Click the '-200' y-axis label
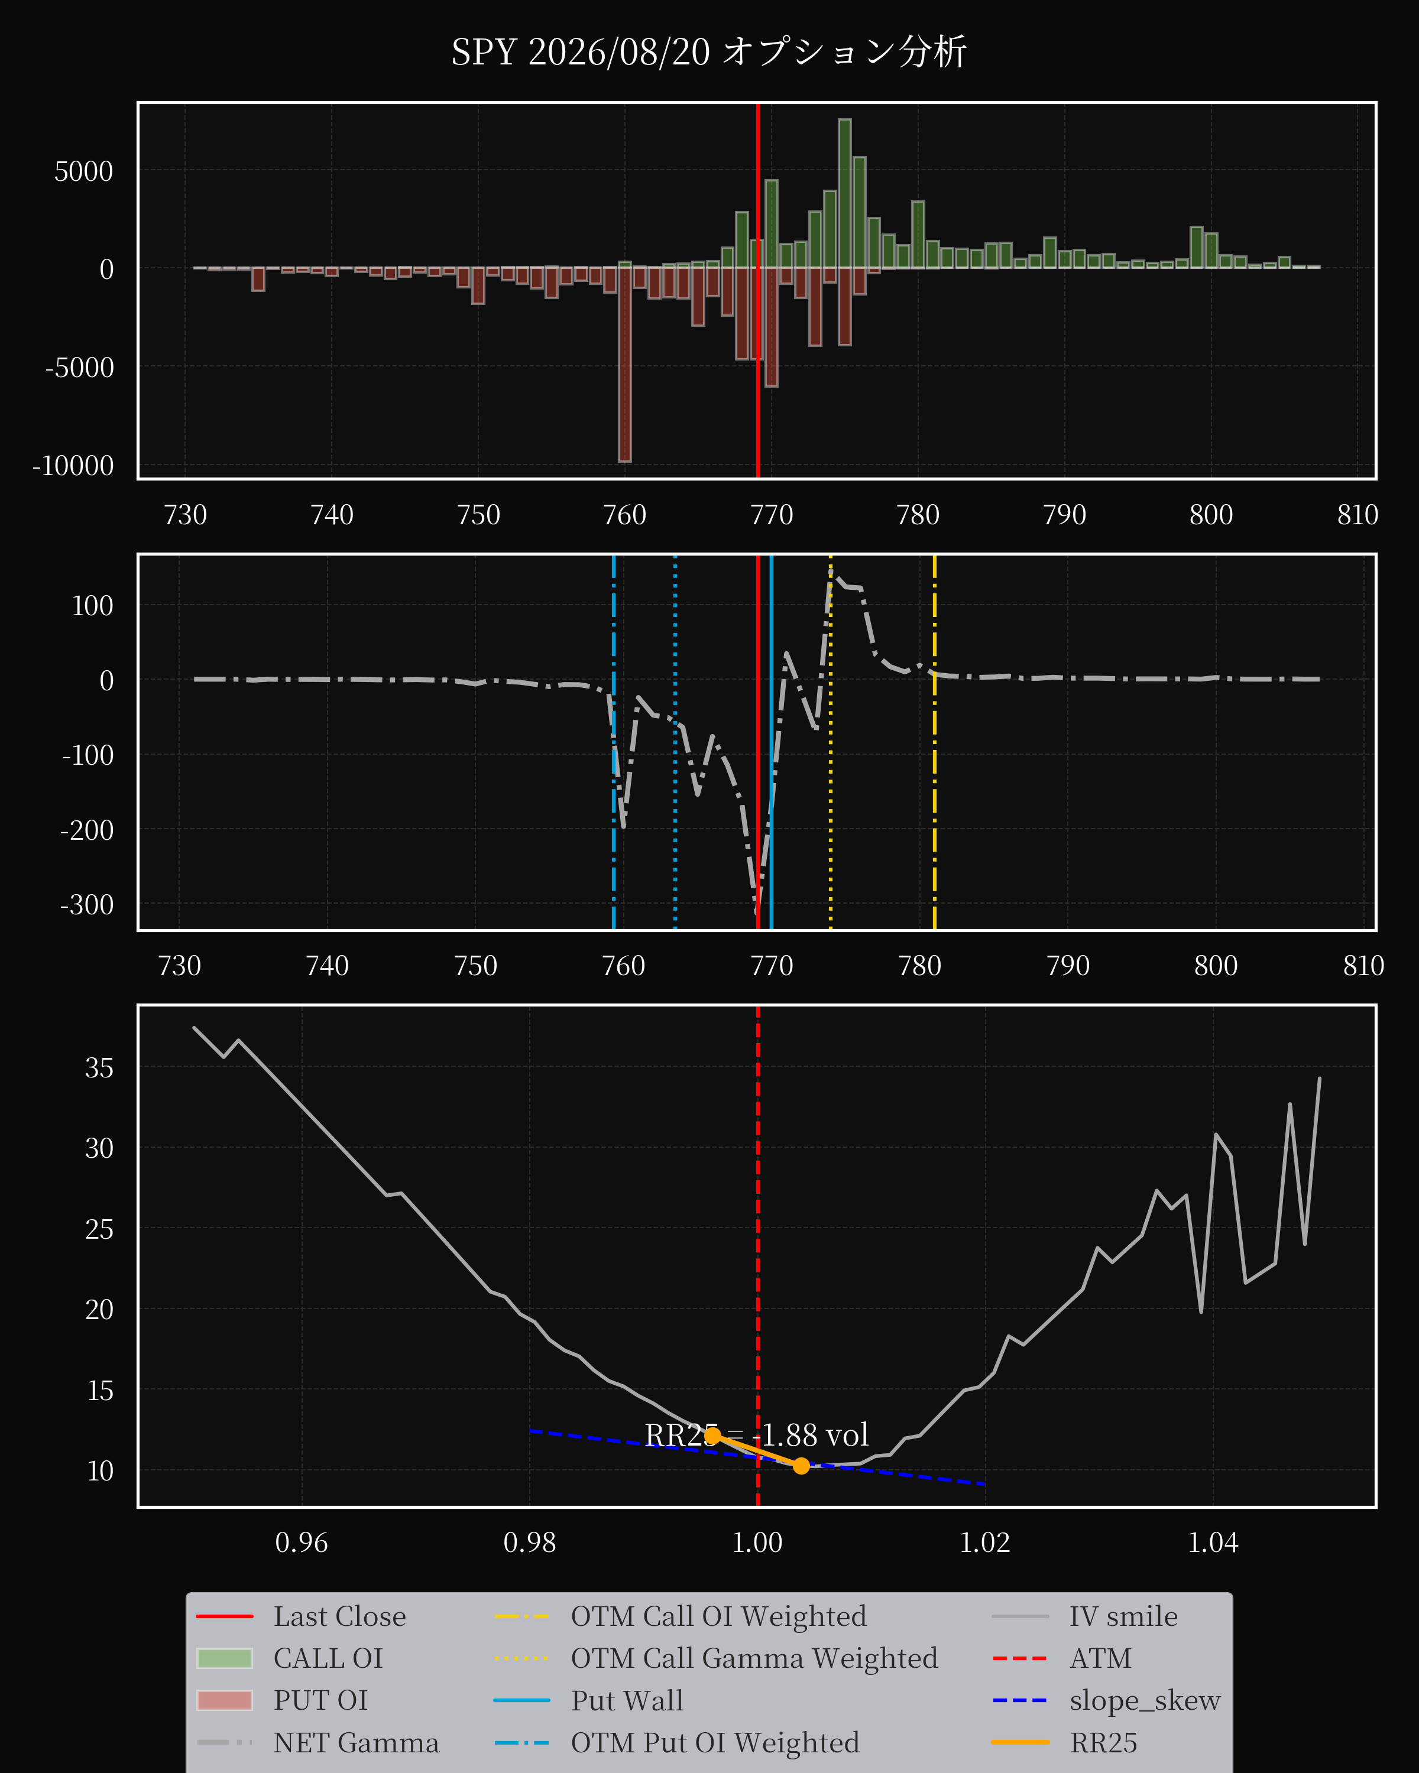The width and height of the screenshot is (1419, 1773). coord(87,830)
